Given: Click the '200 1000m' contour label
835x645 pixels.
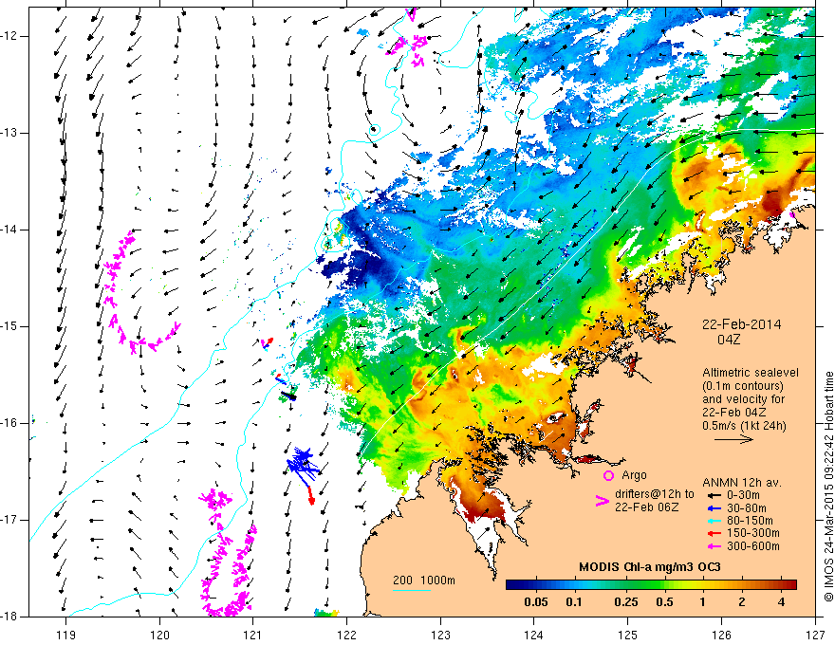Looking at the screenshot, I should tap(424, 580).
